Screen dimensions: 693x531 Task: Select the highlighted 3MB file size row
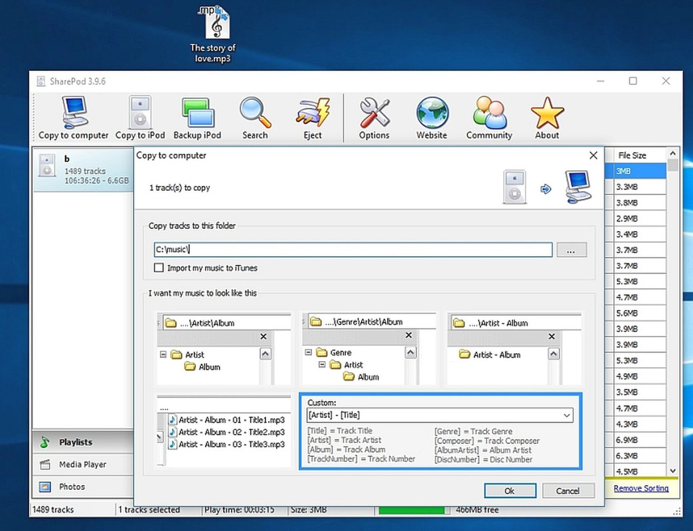pos(640,171)
